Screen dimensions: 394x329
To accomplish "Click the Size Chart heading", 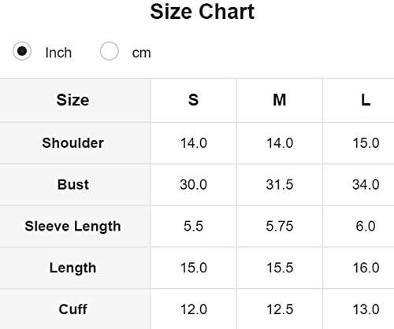I will point(202,12).
